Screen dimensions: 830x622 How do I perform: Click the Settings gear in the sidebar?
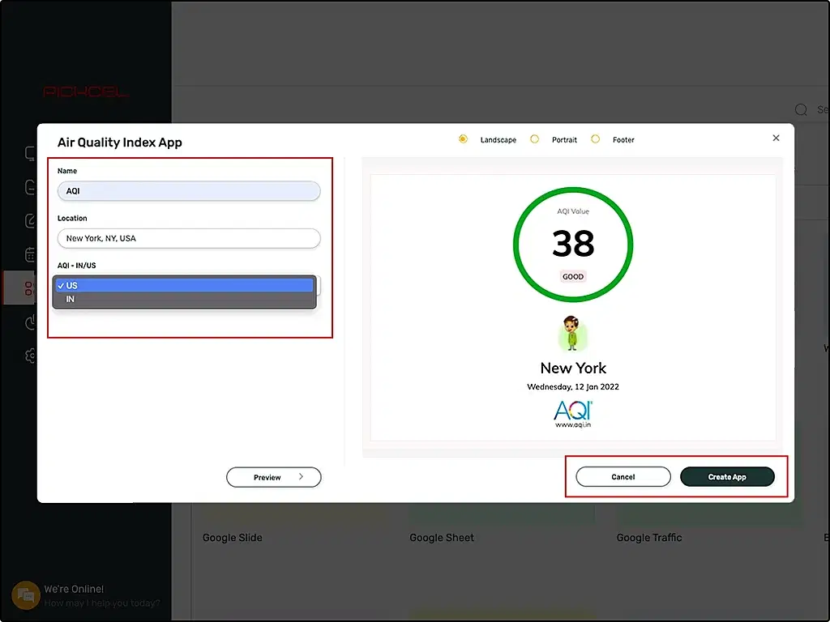click(28, 356)
